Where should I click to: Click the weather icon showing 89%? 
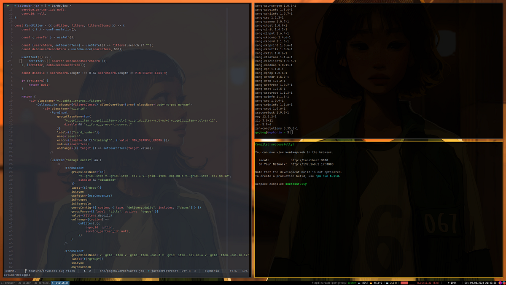coord(359,282)
